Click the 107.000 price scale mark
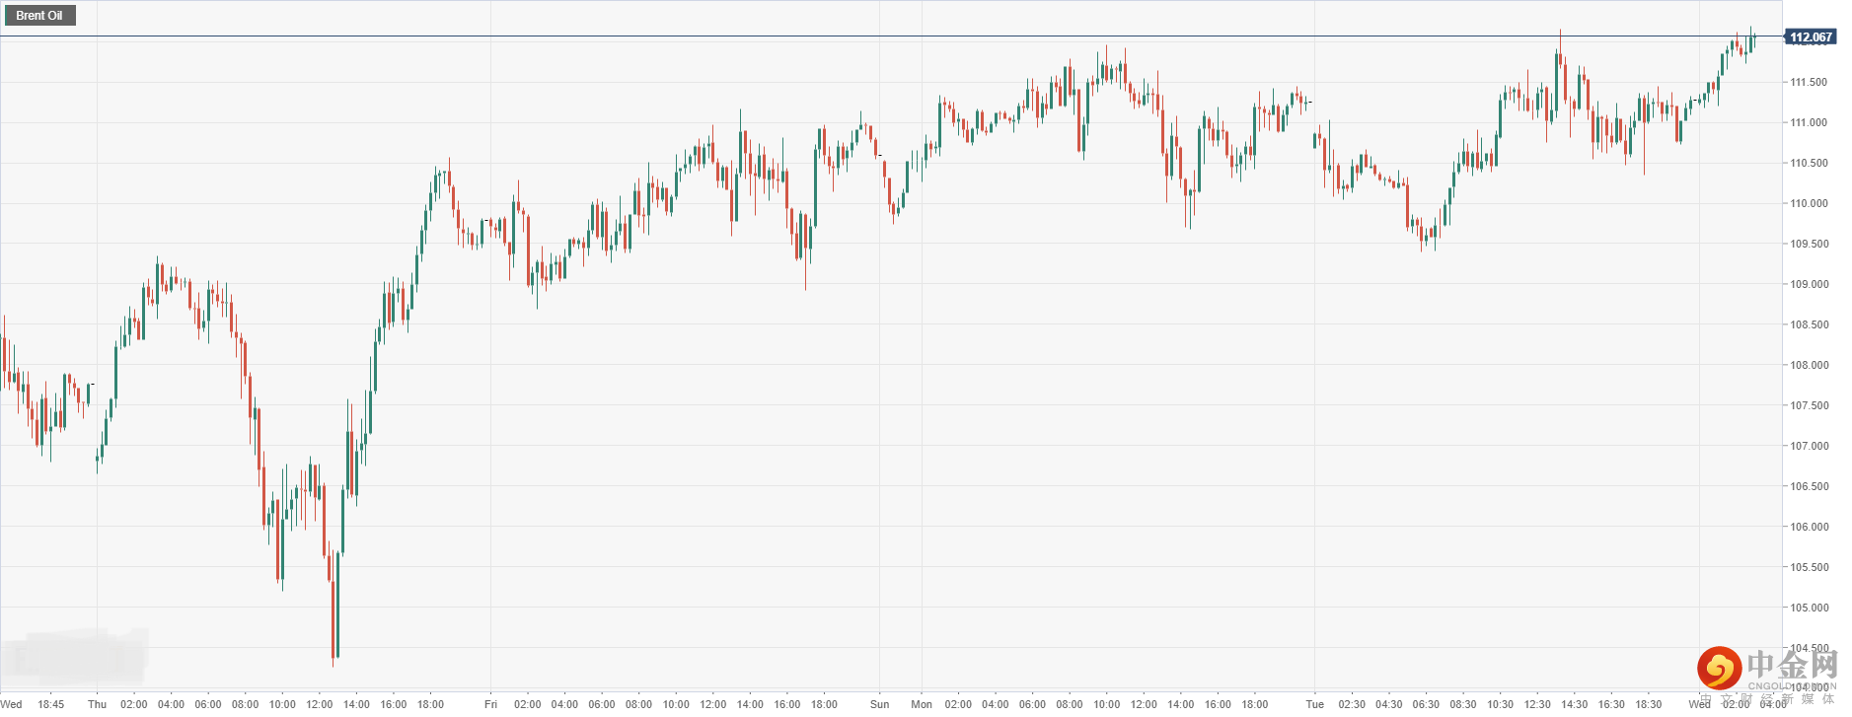1852x717 pixels. point(1809,447)
